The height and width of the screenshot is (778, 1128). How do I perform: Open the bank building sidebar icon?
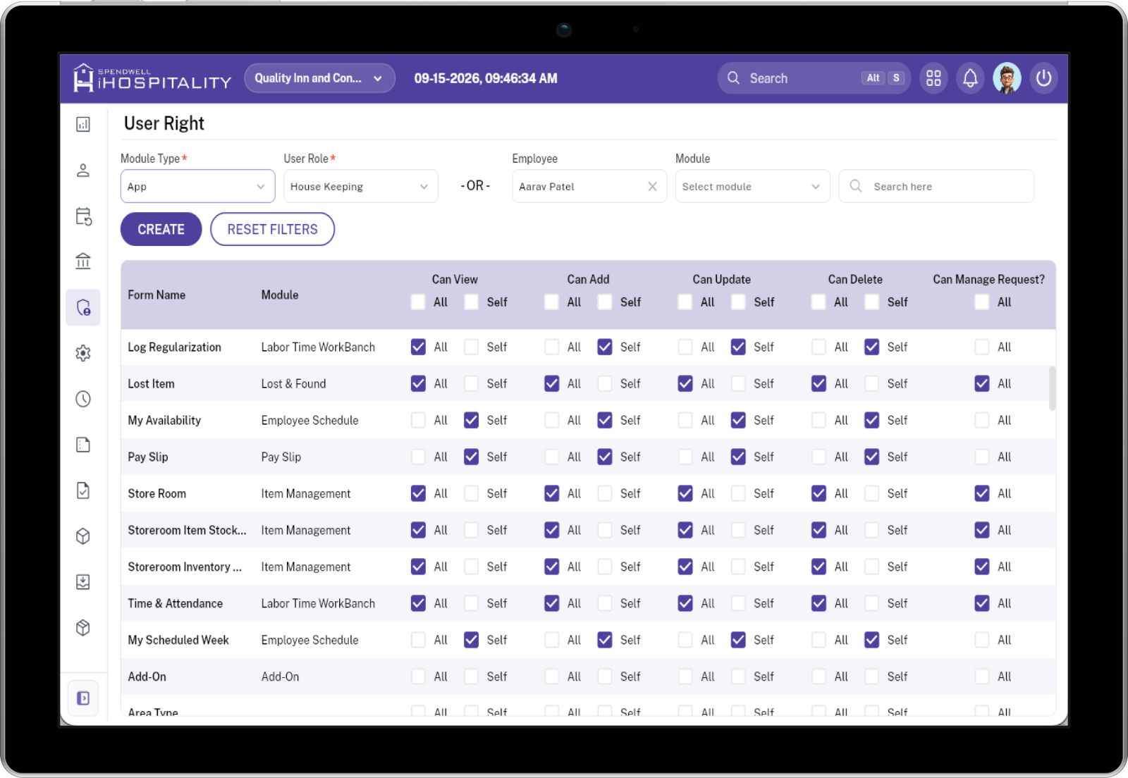click(x=83, y=261)
